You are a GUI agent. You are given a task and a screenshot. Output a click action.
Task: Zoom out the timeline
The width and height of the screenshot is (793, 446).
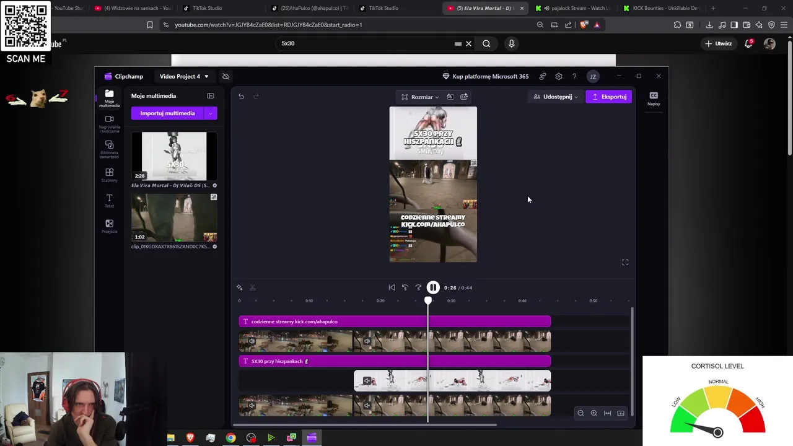click(581, 413)
